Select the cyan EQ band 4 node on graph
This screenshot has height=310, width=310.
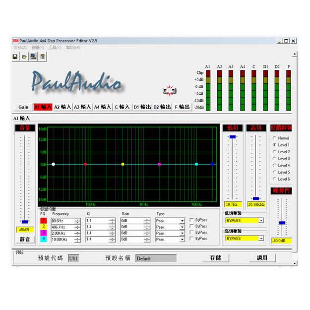(x=196, y=164)
